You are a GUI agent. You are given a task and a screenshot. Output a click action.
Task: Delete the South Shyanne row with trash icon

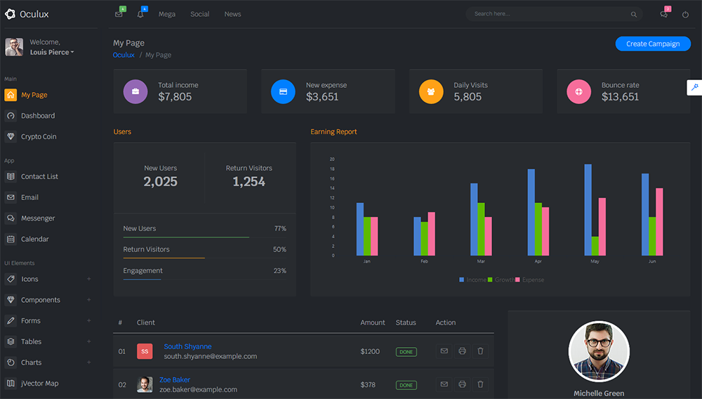(480, 351)
